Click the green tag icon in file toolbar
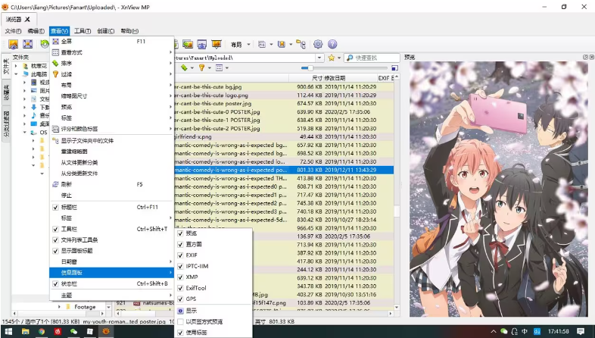This screenshot has height=338, width=595. [185, 68]
